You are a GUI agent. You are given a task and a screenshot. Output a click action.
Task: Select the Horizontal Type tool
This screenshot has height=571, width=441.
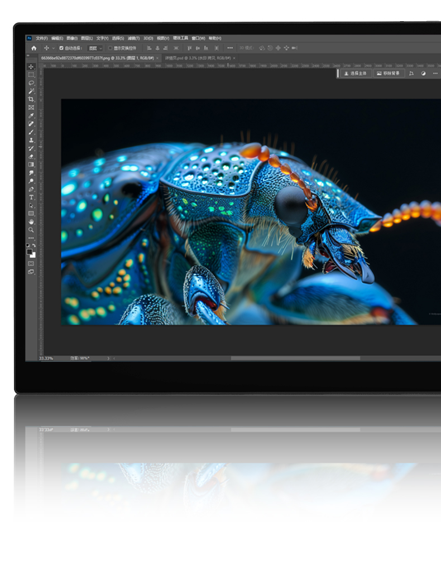pyautogui.click(x=31, y=197)
